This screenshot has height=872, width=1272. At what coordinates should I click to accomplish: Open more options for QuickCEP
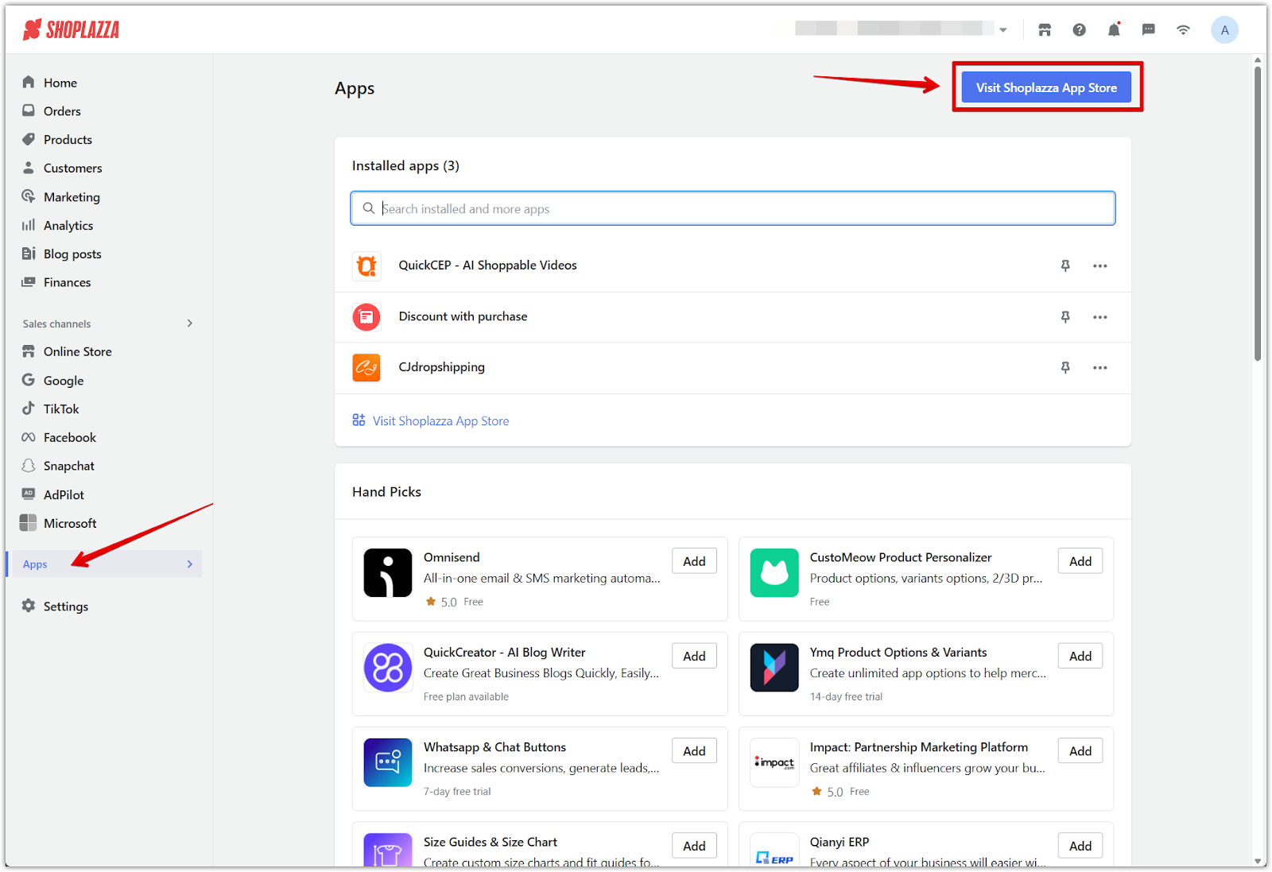1099,265
